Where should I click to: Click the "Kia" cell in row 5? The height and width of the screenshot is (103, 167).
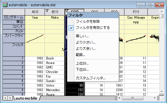click(55, 76)
